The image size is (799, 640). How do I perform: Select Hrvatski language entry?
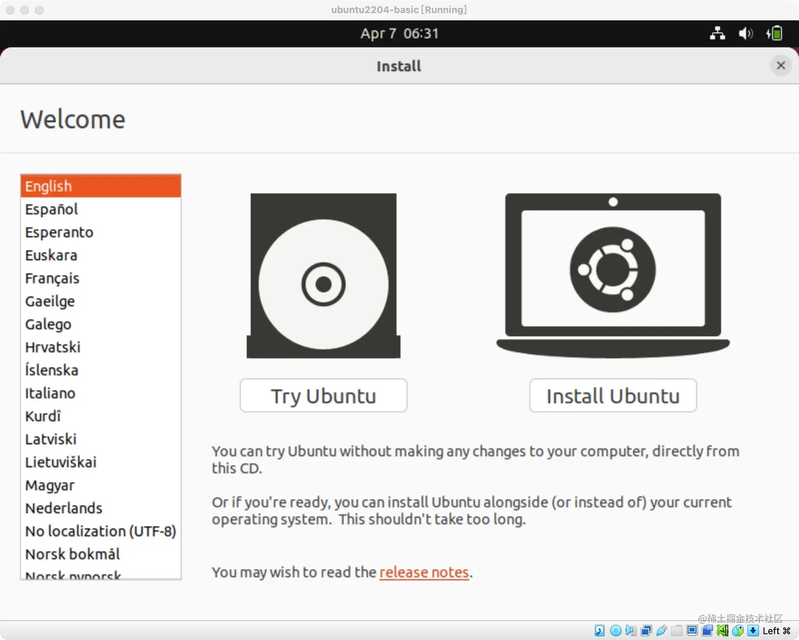point(101,347)
